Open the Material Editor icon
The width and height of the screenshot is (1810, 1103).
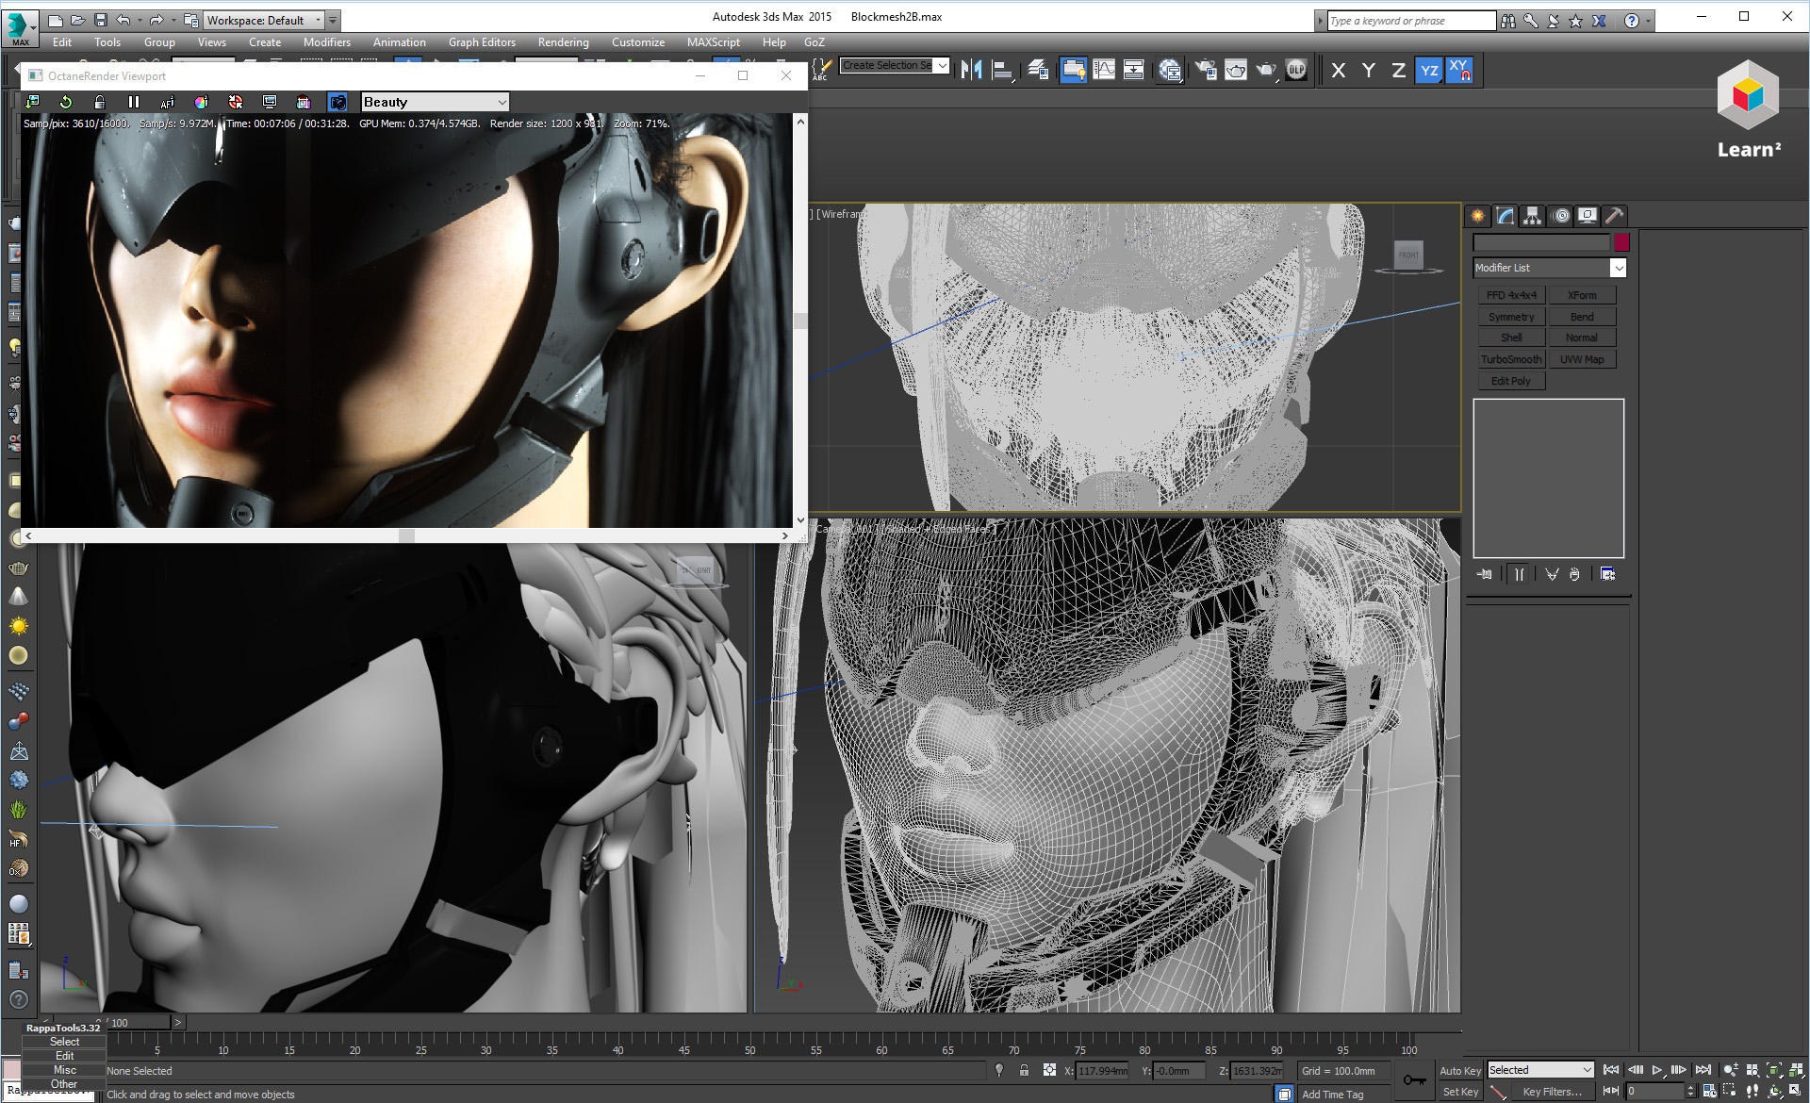(x=1170, y=70)
